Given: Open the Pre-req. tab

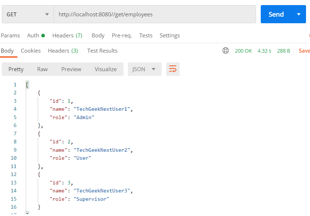Looking at the screenshot, I should (122, 36).
